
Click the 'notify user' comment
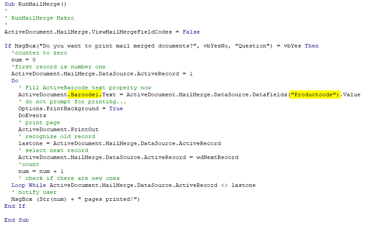(x=34, y=192)
